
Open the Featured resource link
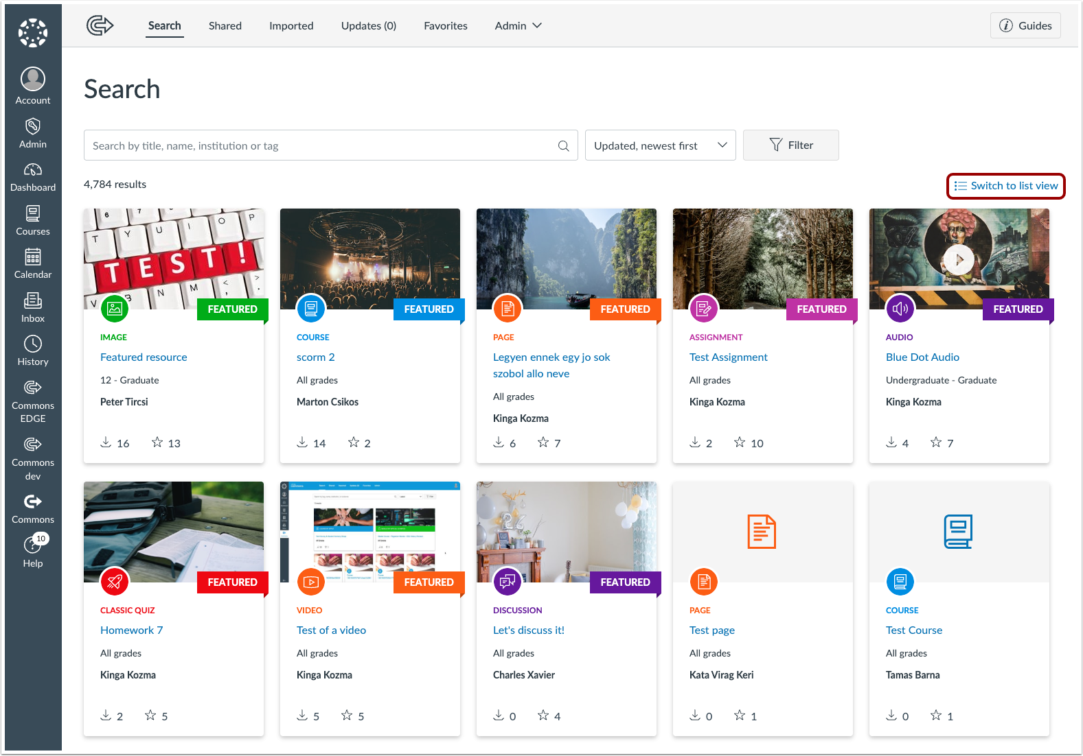coord(144,357)
